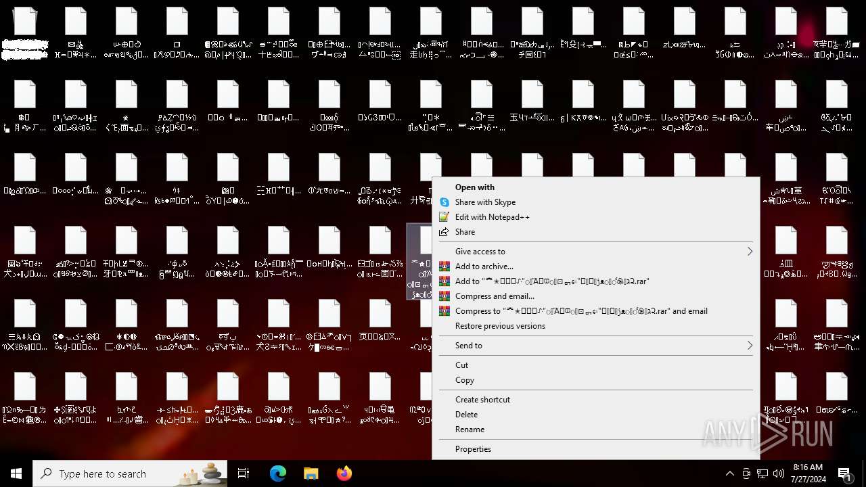Click WinRAR icon beside Compress and email...

pyautogui.click(x=445, y=296)
